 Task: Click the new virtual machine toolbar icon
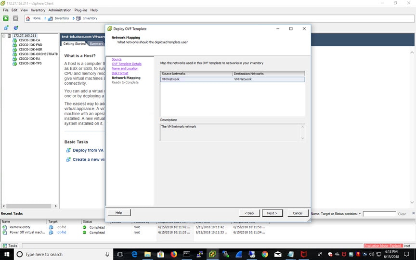click(6, 27)
